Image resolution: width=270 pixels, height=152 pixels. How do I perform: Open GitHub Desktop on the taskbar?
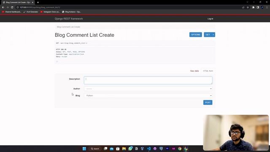(155, 149)
